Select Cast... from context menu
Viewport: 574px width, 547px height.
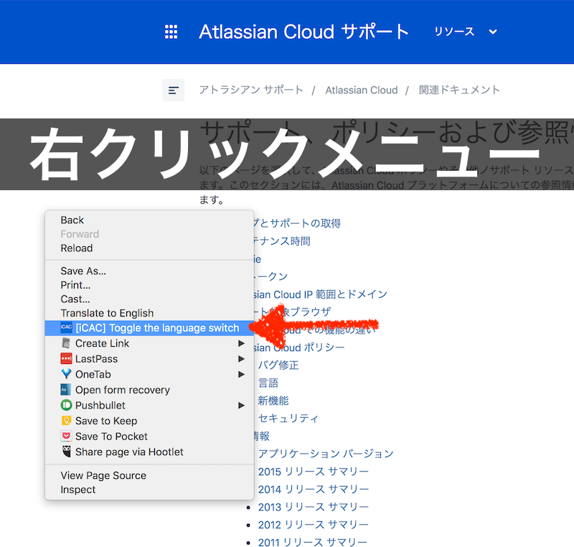(149, 299)
